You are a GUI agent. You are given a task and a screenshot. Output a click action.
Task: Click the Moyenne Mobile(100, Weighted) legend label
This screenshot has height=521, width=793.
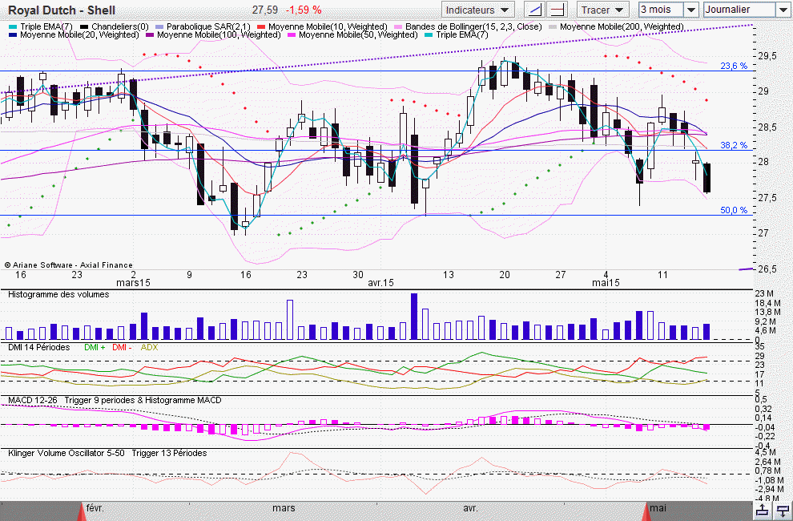(x=219, y=35)
